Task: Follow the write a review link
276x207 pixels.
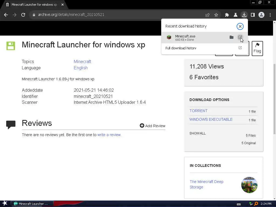Action: tap(109, 135)
